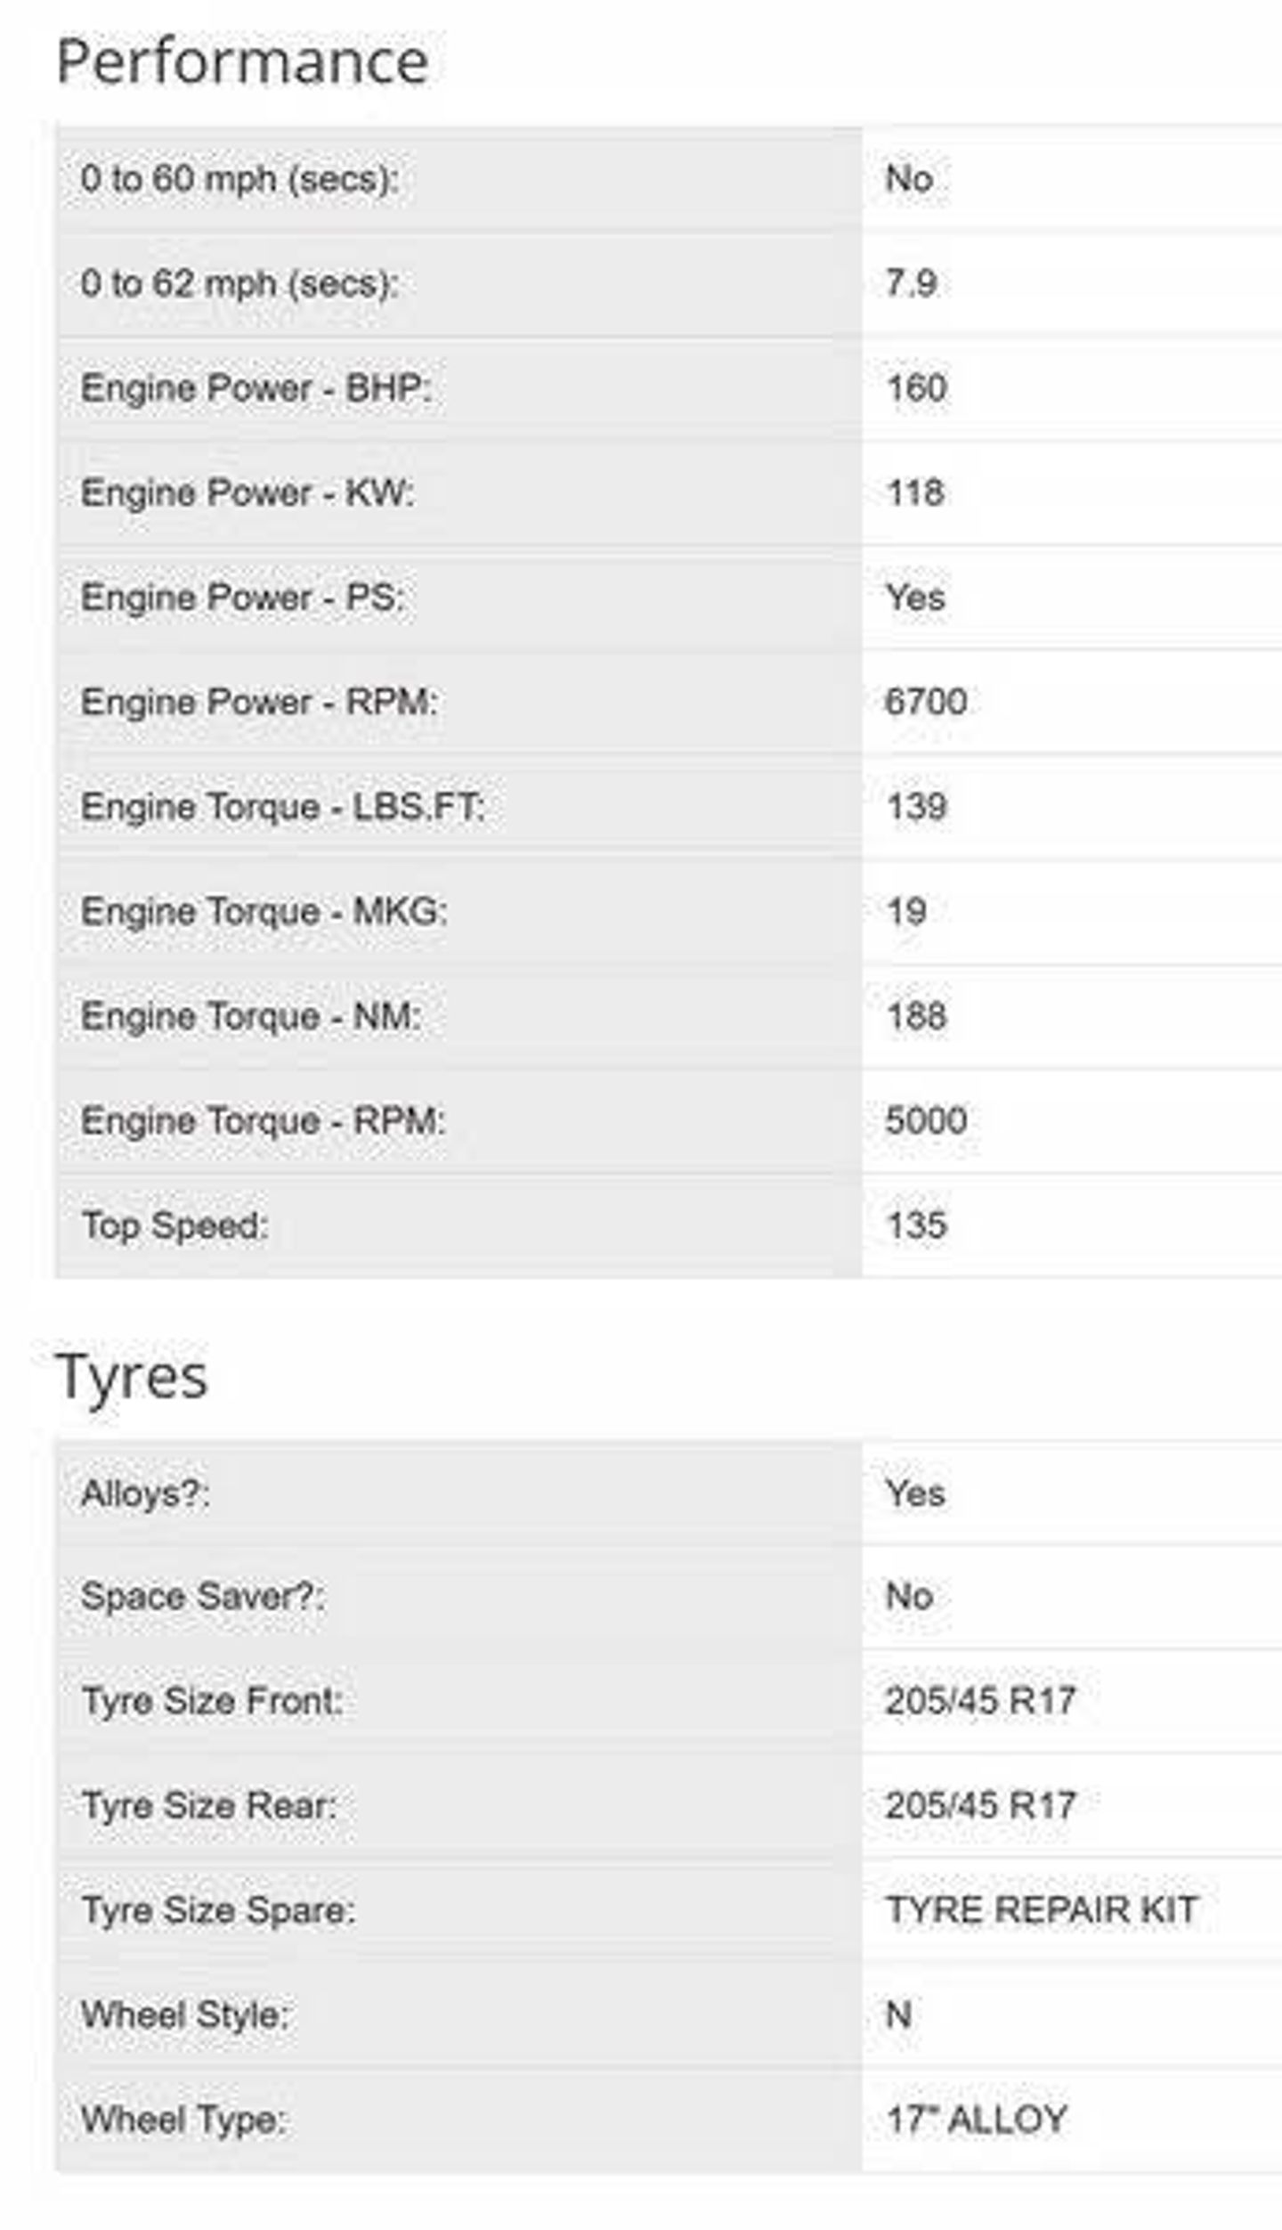Select the Tyre Size Rear label
The height and width of the screenshot is (2230, 1282).
[209, 1806]
